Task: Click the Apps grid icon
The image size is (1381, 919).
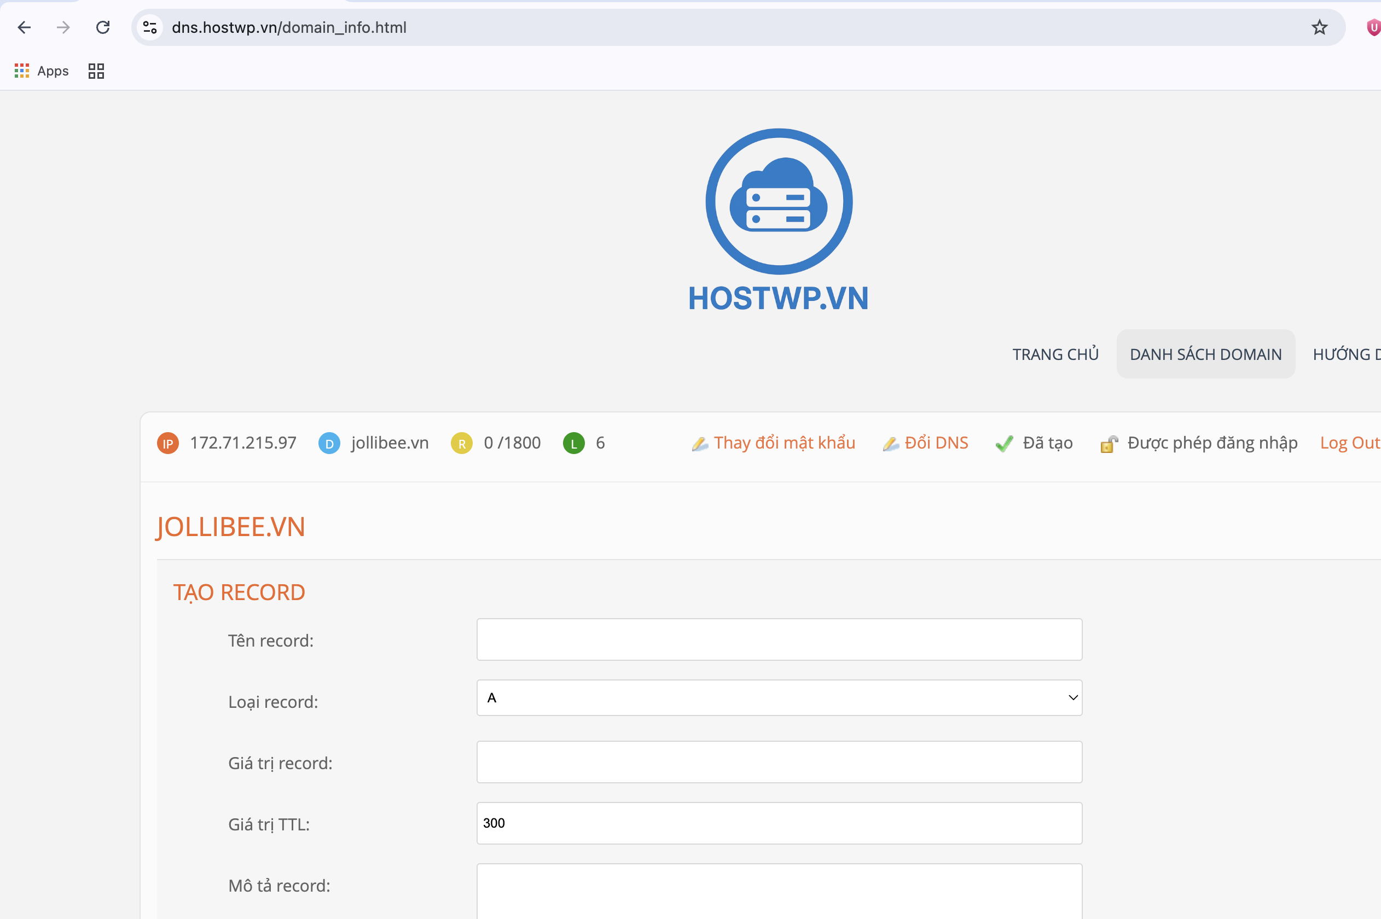Action: [x=22, y=71]
